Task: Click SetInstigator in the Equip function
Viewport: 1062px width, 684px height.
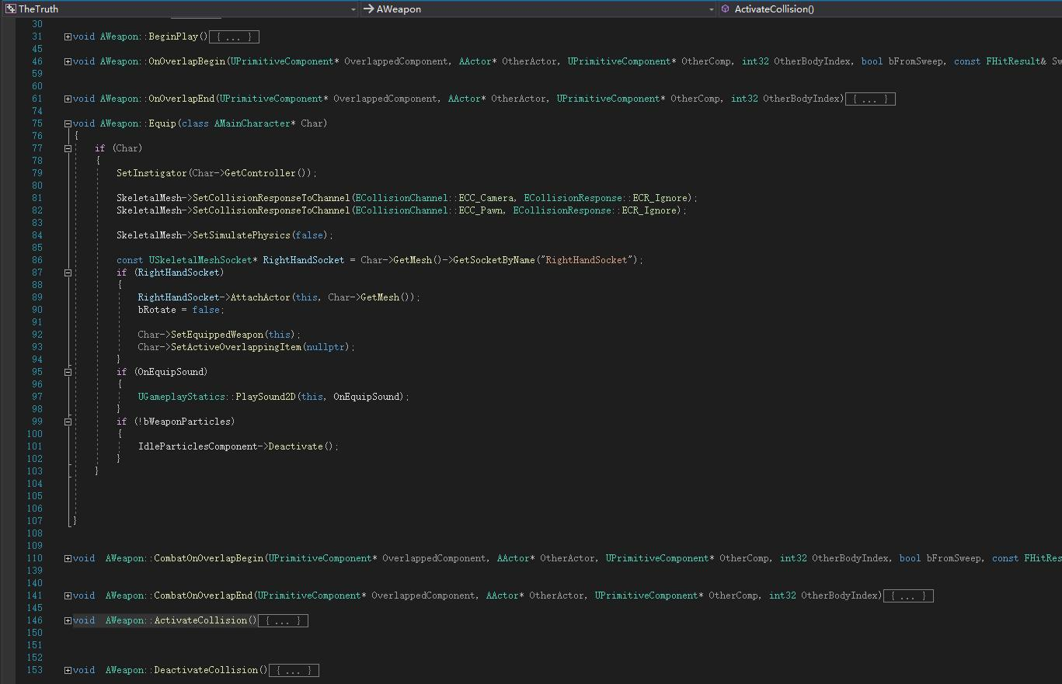Action: (152, 173)
